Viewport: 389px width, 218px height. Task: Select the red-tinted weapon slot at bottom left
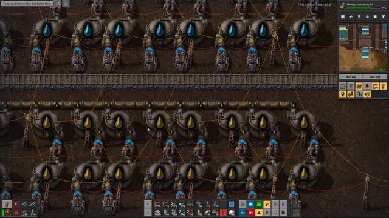point(16,204)
